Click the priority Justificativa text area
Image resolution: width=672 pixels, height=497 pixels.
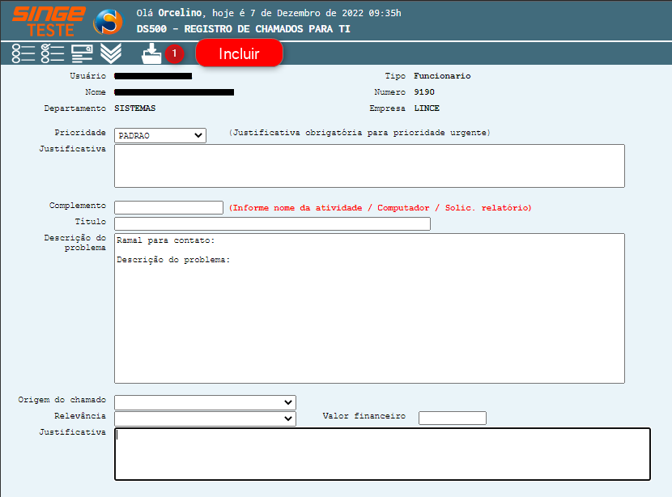point(369,166)
